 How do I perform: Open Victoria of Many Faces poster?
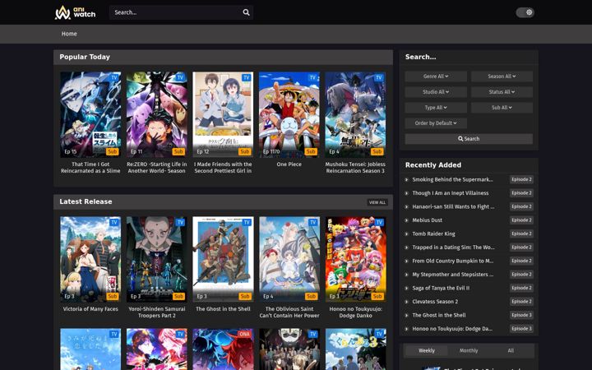click(90, 259)
